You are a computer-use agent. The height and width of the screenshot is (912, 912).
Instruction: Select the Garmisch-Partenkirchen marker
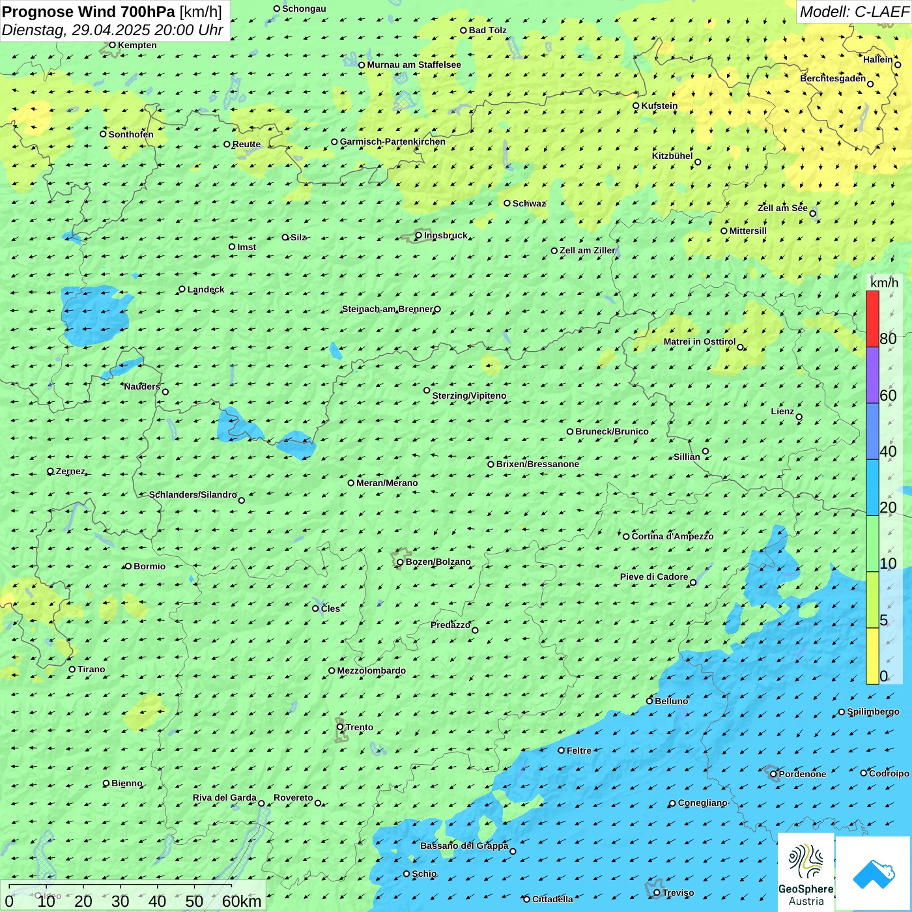pyautogui.click(x=334, y=142)
